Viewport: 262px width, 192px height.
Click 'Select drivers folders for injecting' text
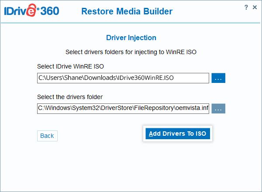(131, 52)
